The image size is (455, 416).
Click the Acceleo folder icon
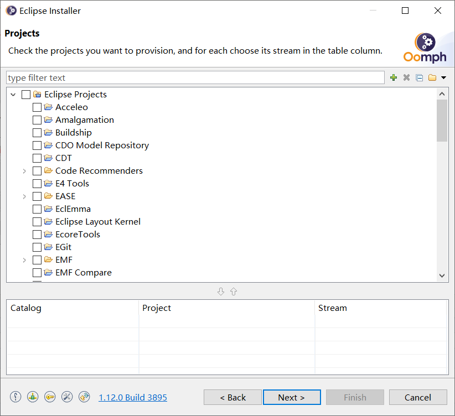point(48,107)
